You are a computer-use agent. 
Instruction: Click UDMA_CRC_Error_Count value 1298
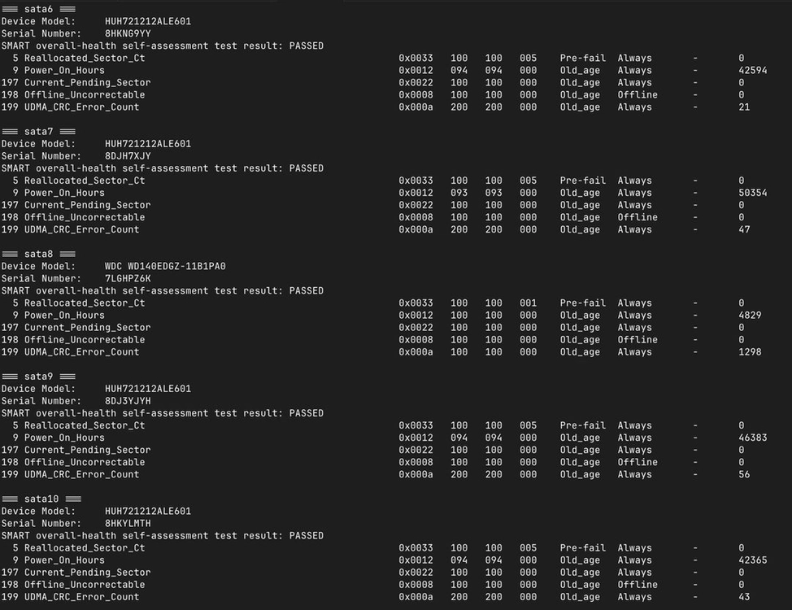click(750, 351)
